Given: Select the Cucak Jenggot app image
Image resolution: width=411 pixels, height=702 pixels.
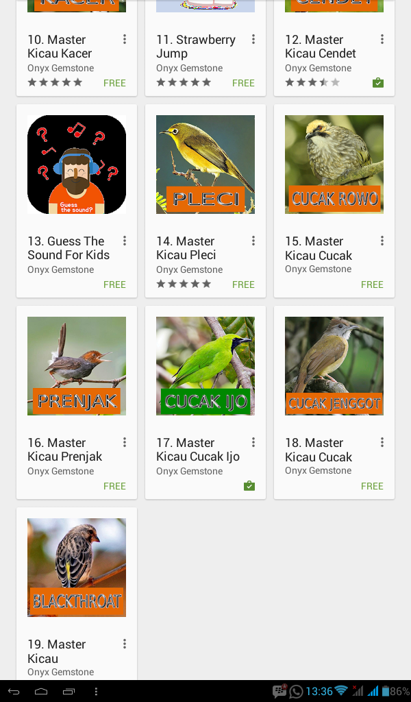Looking at the screenshot, I should [x=334, y=366].
